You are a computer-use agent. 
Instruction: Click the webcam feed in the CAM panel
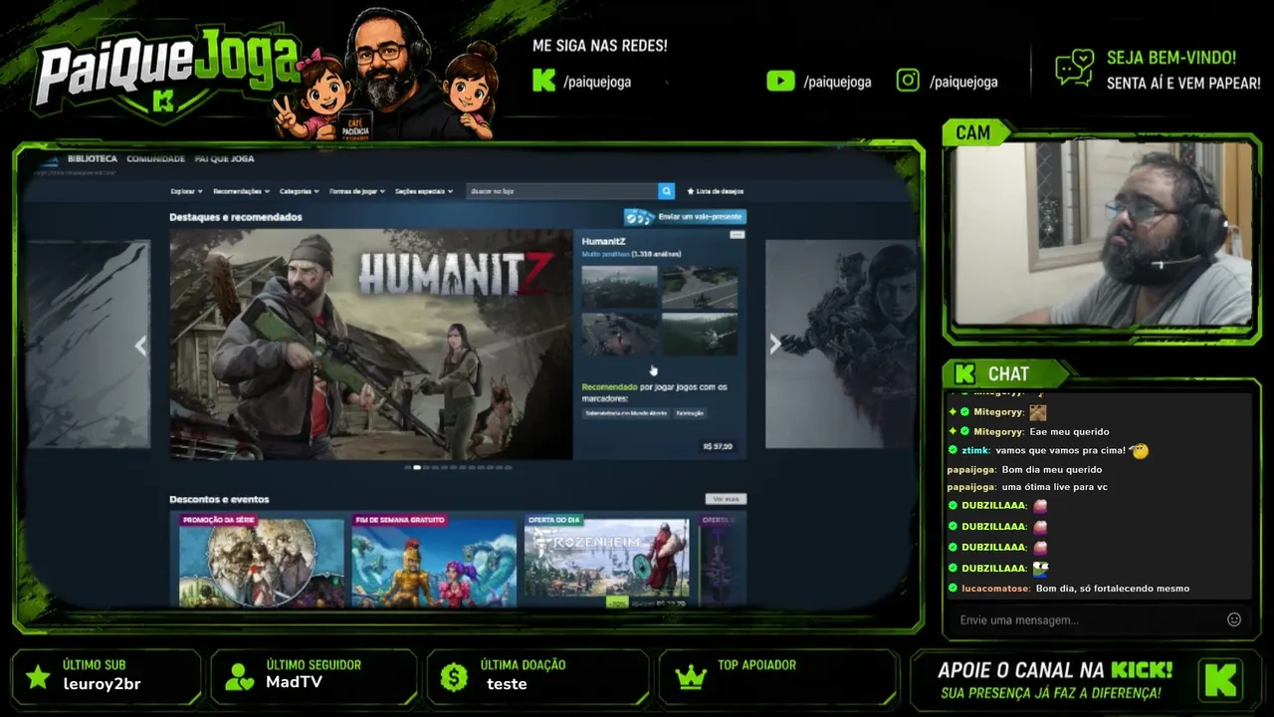(x=1103, y=234)
